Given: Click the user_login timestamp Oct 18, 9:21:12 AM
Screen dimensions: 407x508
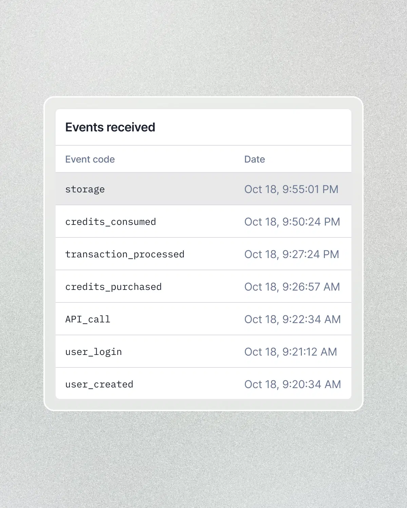Looking at the screenshot, I should coord(291,352).
